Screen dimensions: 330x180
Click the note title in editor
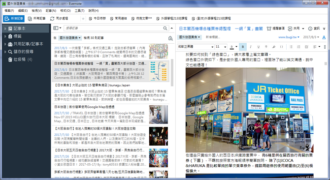click(x=221, y=29)
